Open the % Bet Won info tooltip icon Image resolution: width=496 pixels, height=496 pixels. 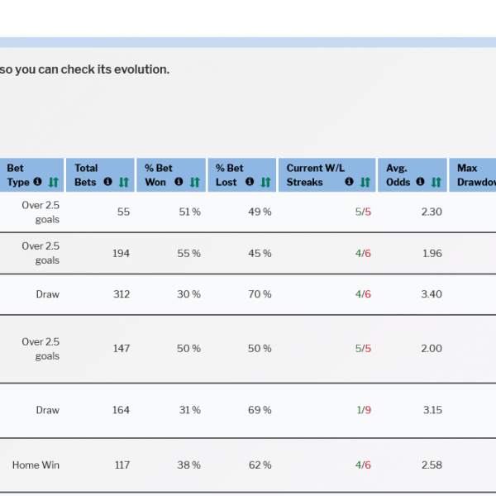[x=179, y=182]
